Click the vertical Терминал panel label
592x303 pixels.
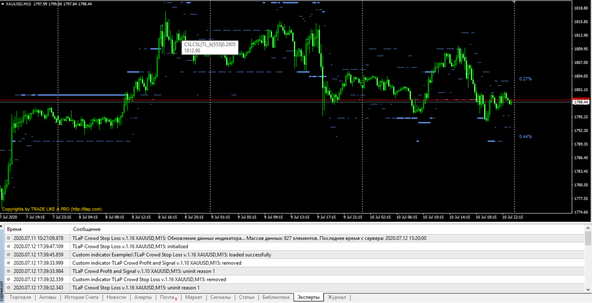point(2,291)
